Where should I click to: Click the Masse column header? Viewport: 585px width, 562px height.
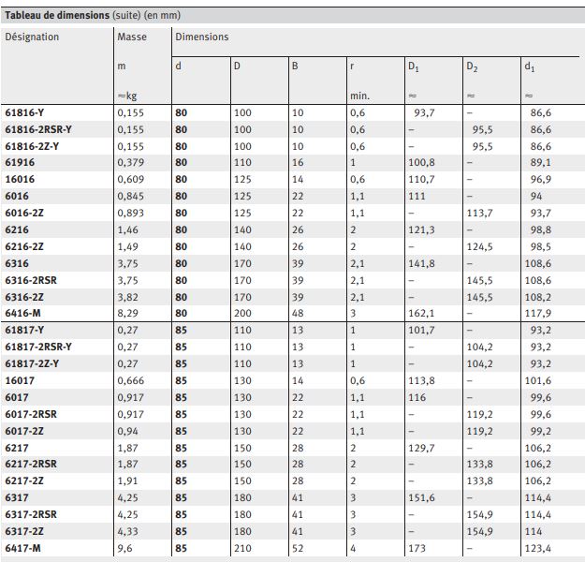pos(132,37)
